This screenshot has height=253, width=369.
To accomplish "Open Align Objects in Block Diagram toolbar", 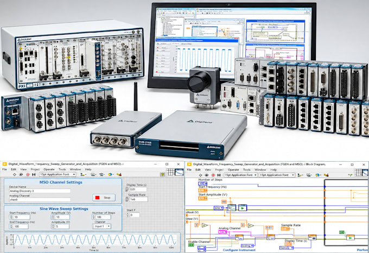I will (x=300, y=175).
